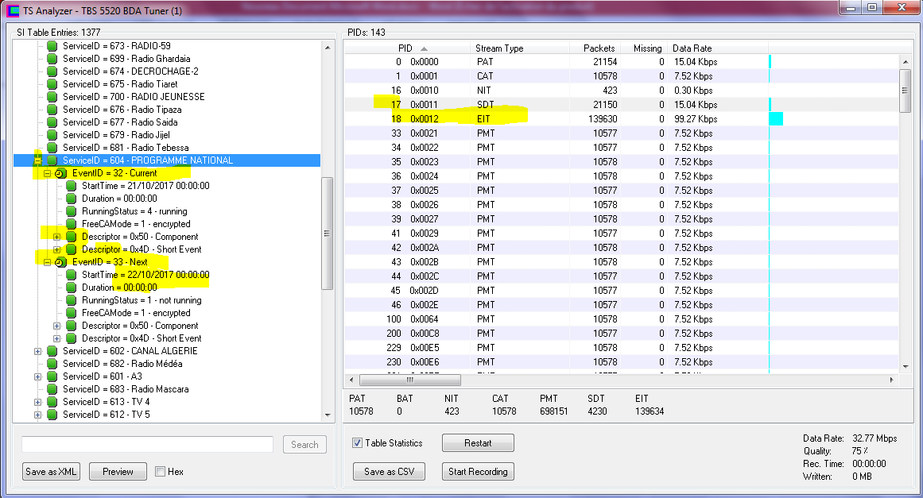The image size is (923, 498).
Task: Collapse the ServiceID 604 PROGRAMME NATIONAL node
Action: pyautogui.click(x=37, y=160)
